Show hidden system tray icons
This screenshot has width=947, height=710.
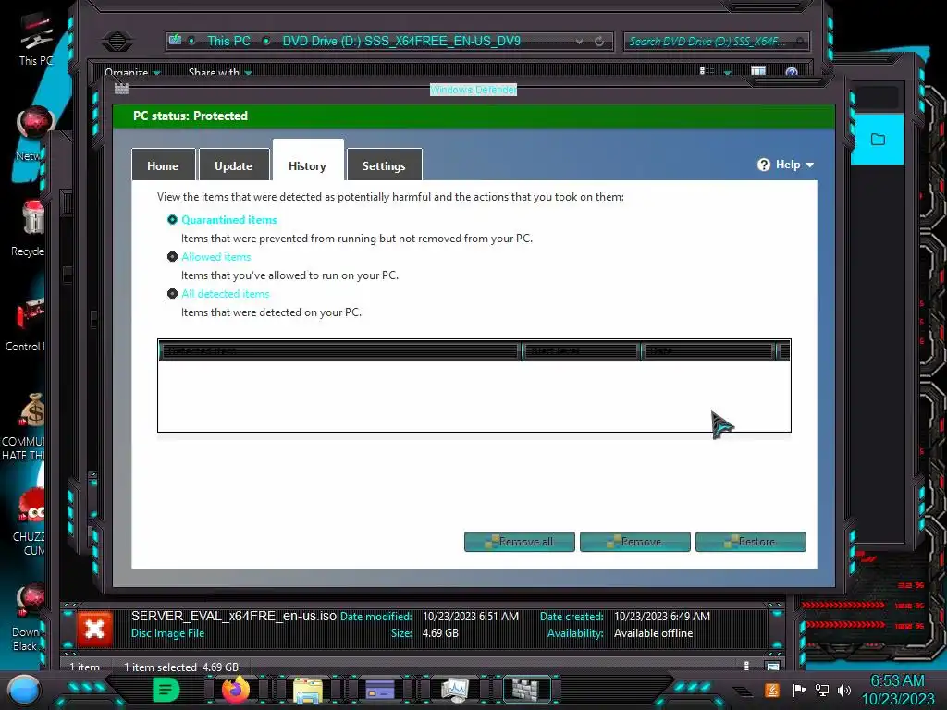[x=743, y=691]
